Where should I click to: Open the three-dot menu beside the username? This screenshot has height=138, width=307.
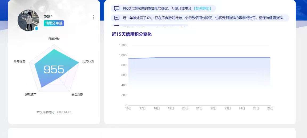[x=94, y=17]
